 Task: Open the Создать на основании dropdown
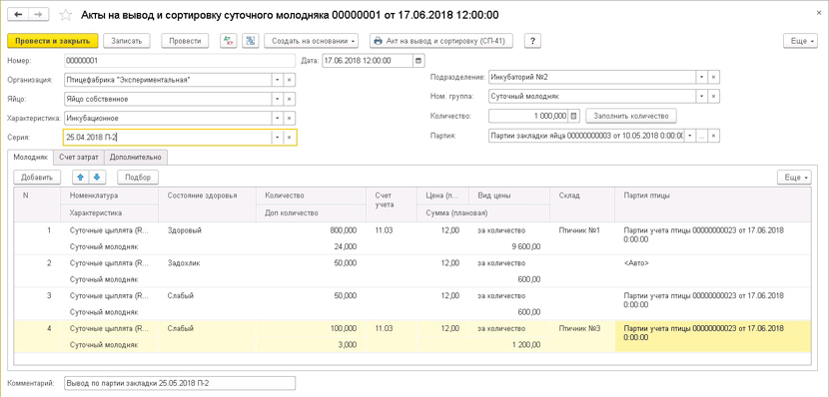(x=312, y=41)
